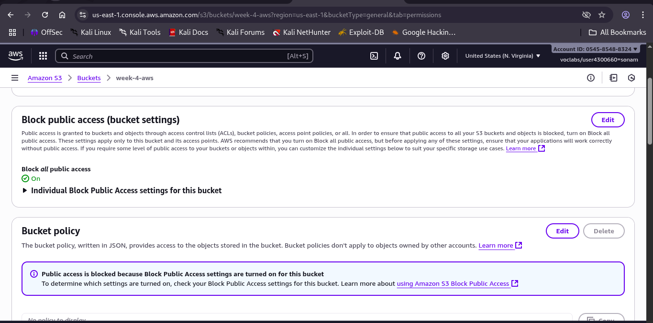Open AWS console settings gear
The image size is (653, 323).
click(x=445, y=56)
